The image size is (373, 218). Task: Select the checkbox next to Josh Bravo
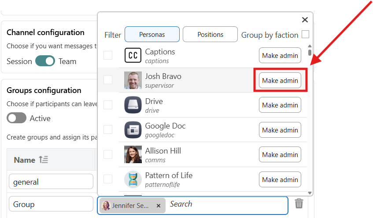point(108,80)
